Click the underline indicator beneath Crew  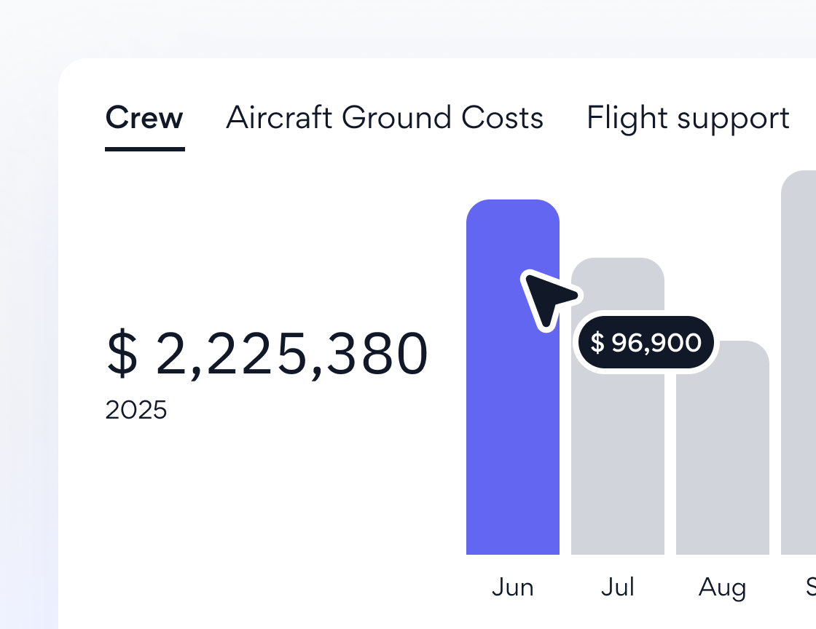click(144, 149)
